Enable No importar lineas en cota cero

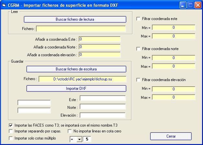tap(70, 131)
